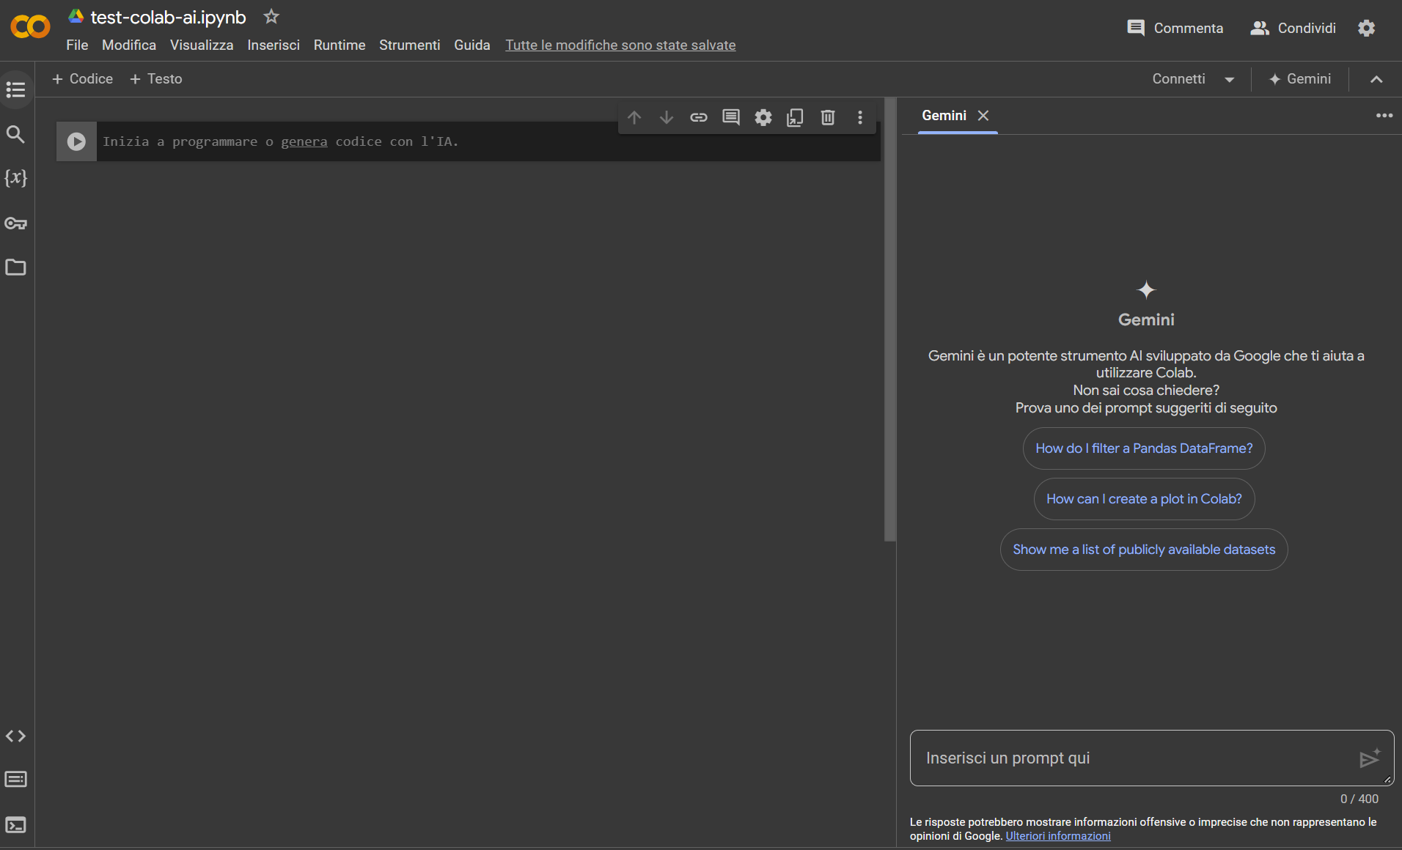
Task: Open the File menu
Action: [77, 45]
